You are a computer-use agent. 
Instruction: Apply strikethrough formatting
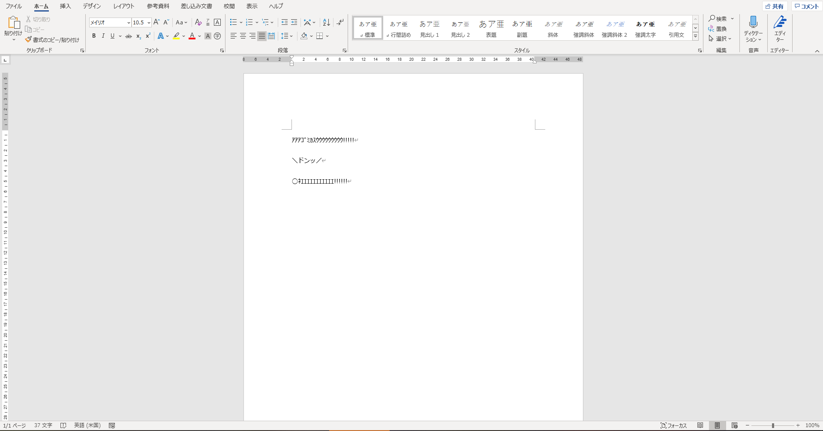click(128, 36)
